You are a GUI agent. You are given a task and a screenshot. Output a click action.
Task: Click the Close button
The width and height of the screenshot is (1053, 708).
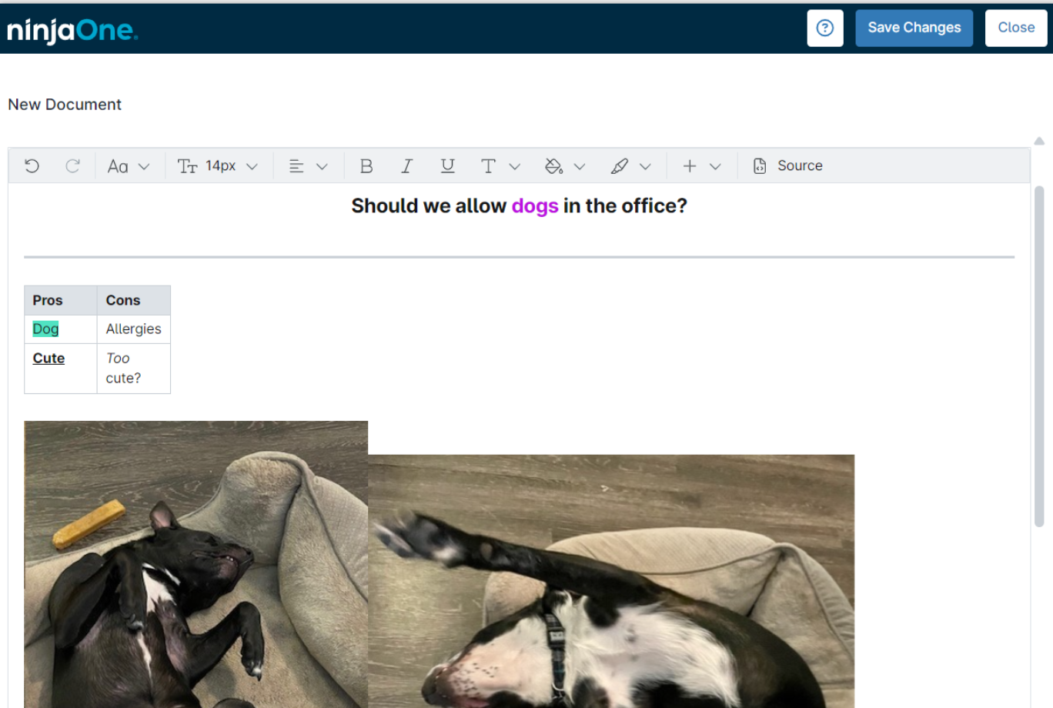(x=1016, y=27)
